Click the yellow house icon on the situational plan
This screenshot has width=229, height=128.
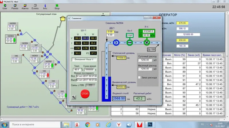tap(63, 18)
